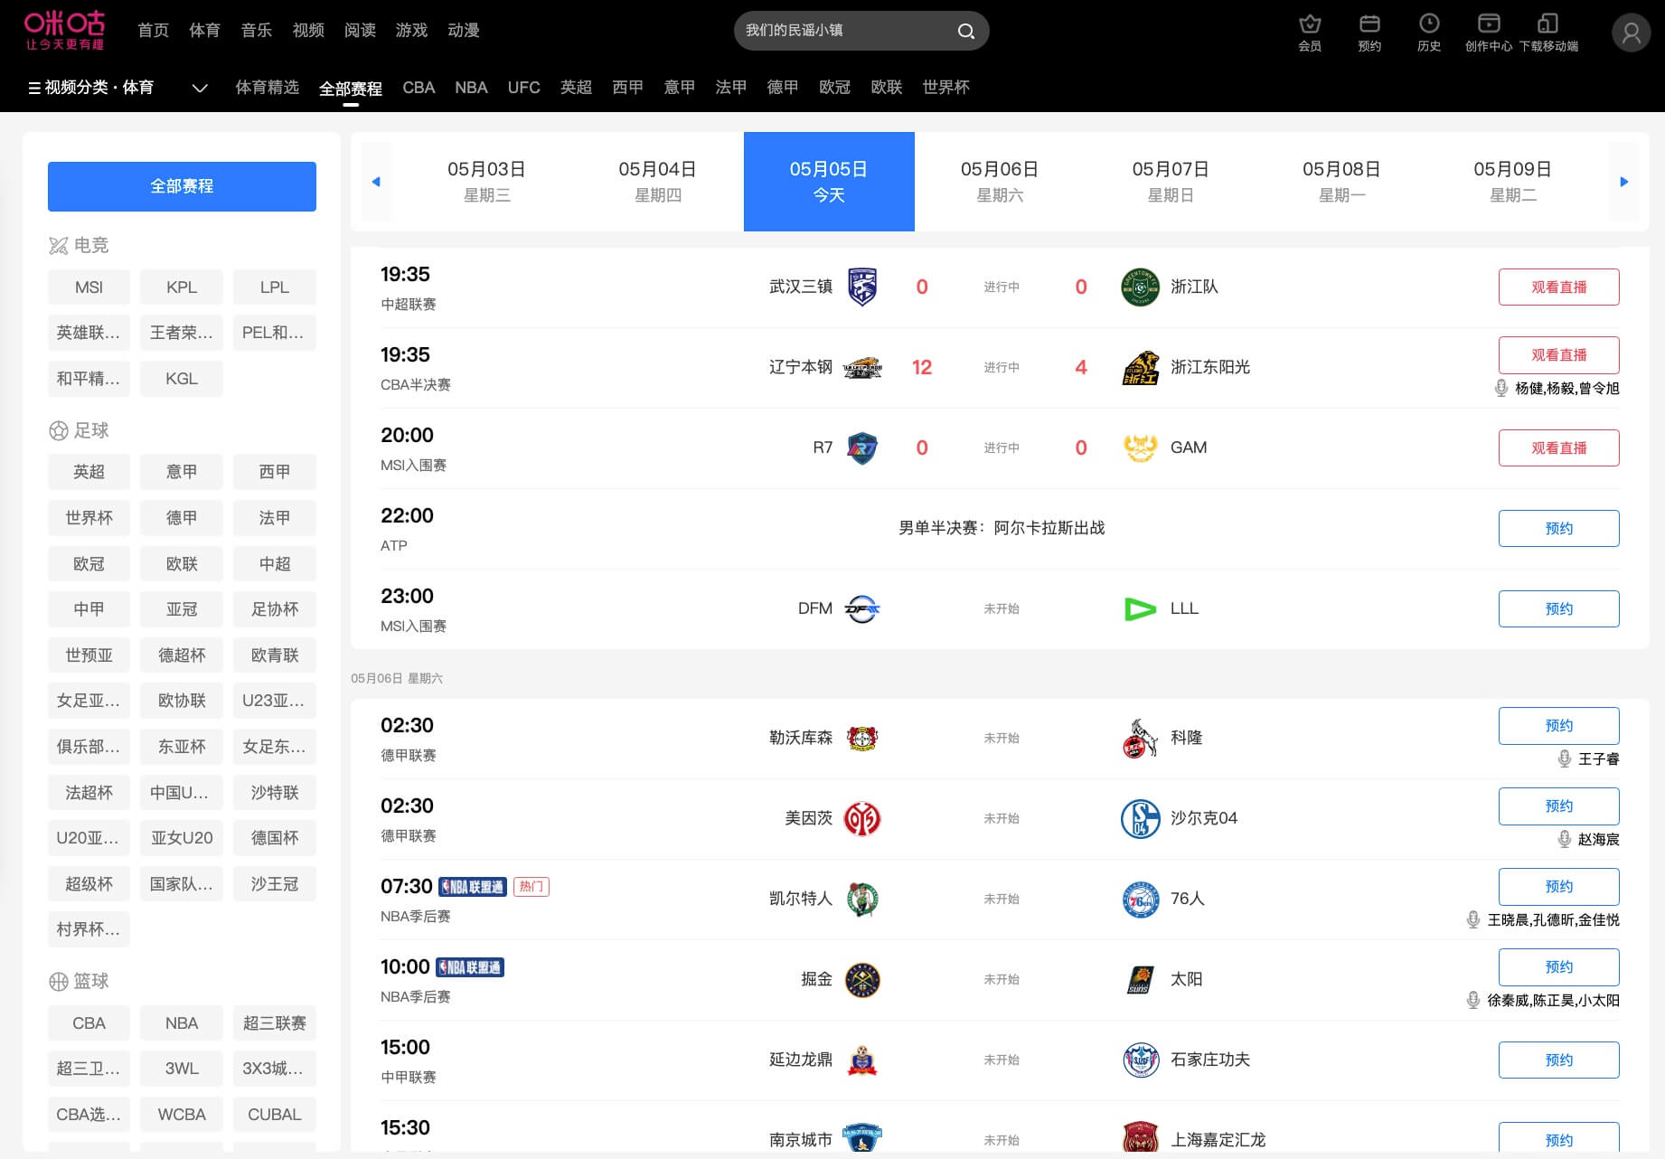The height and width of the screenshot is (1159, 1665).
Task: Reserve the ATP 男单半决赛 match
Action: (1557, 528)
